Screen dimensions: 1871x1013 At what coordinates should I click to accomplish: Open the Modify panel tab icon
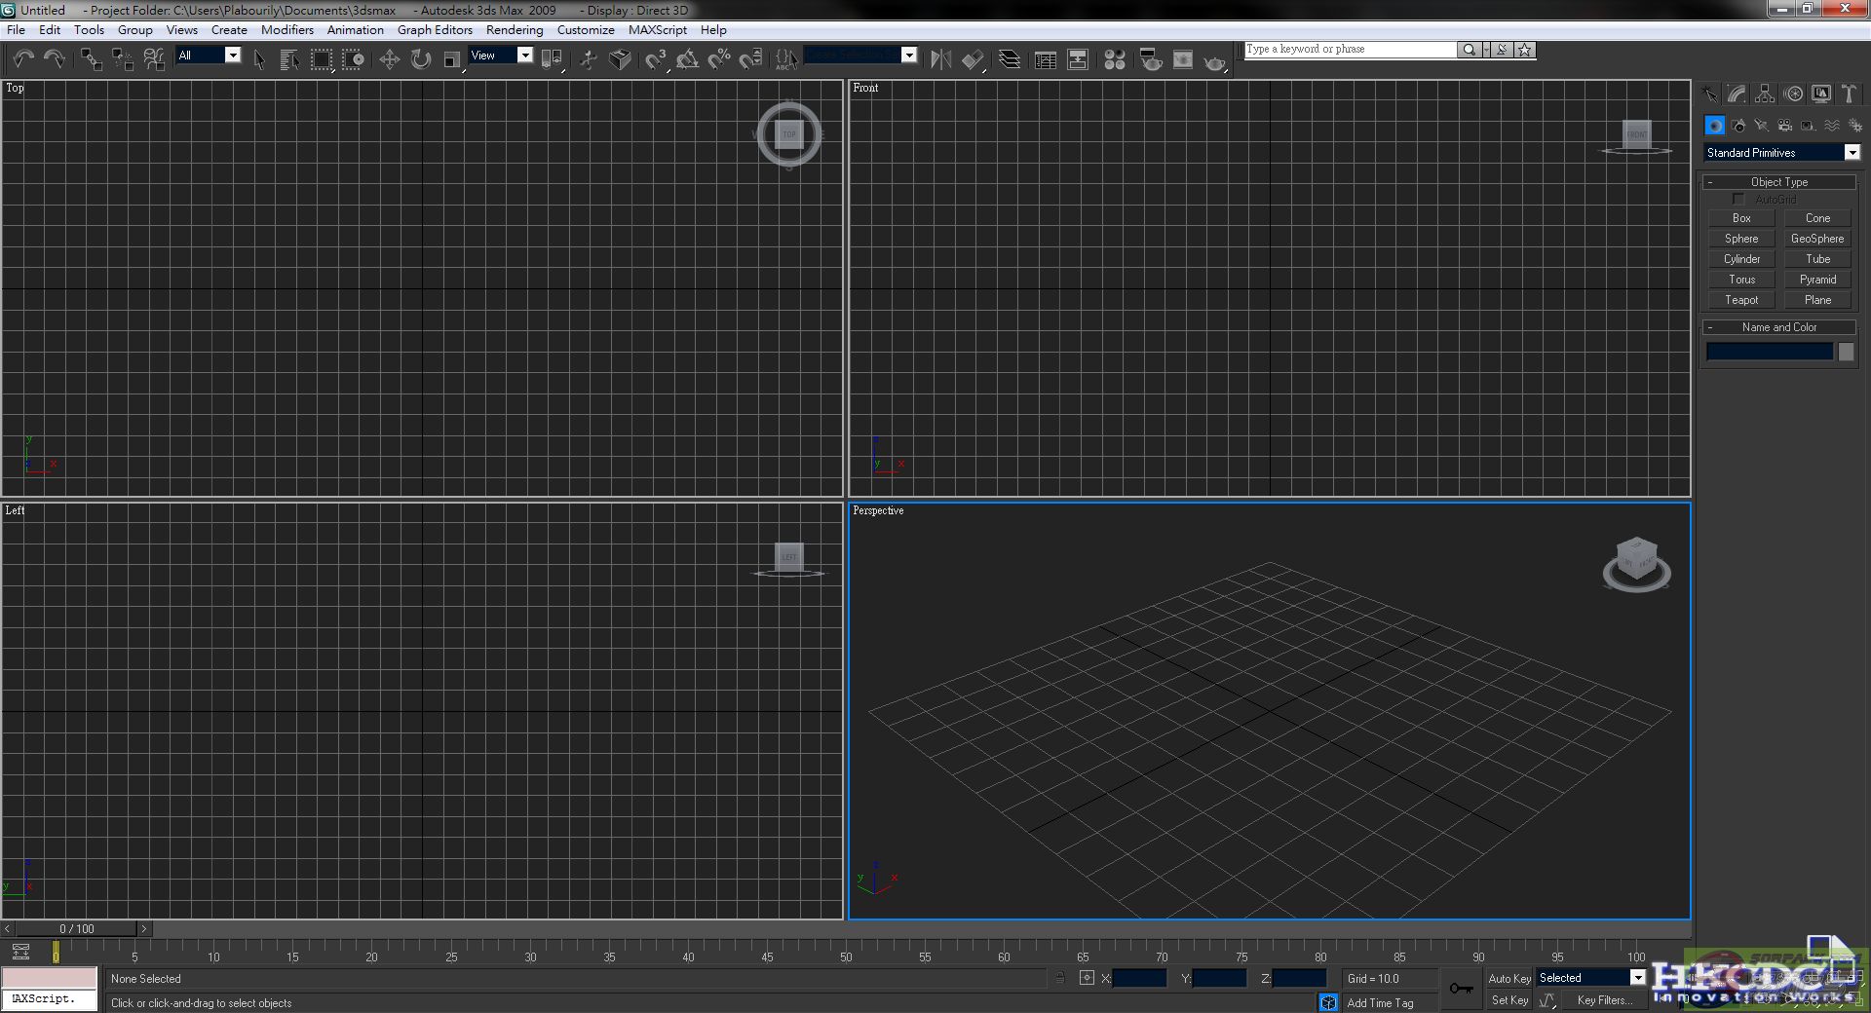(x=1737, y=94)
